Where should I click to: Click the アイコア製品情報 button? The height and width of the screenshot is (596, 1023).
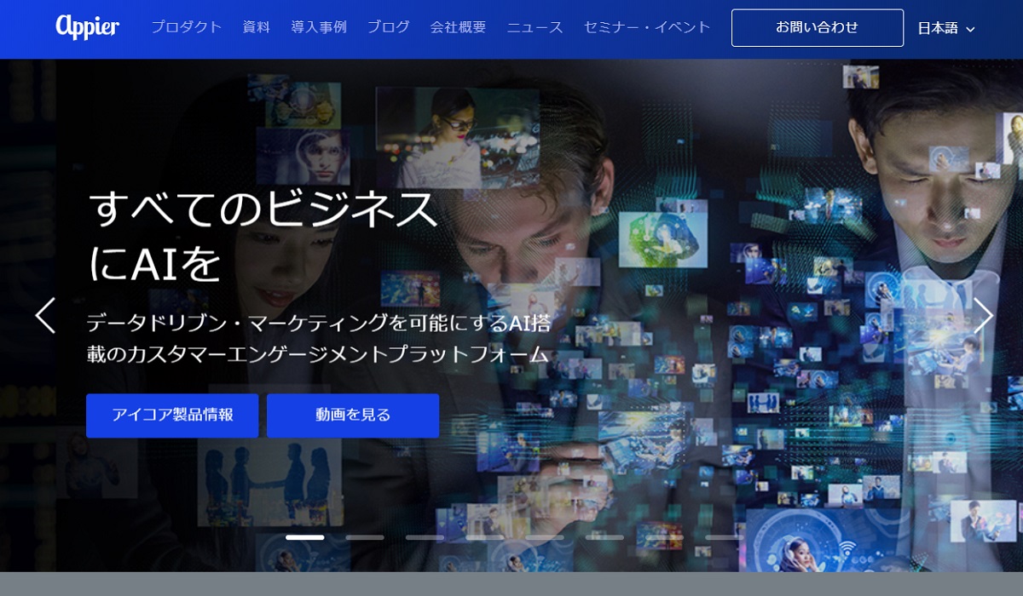pos(172,415)
